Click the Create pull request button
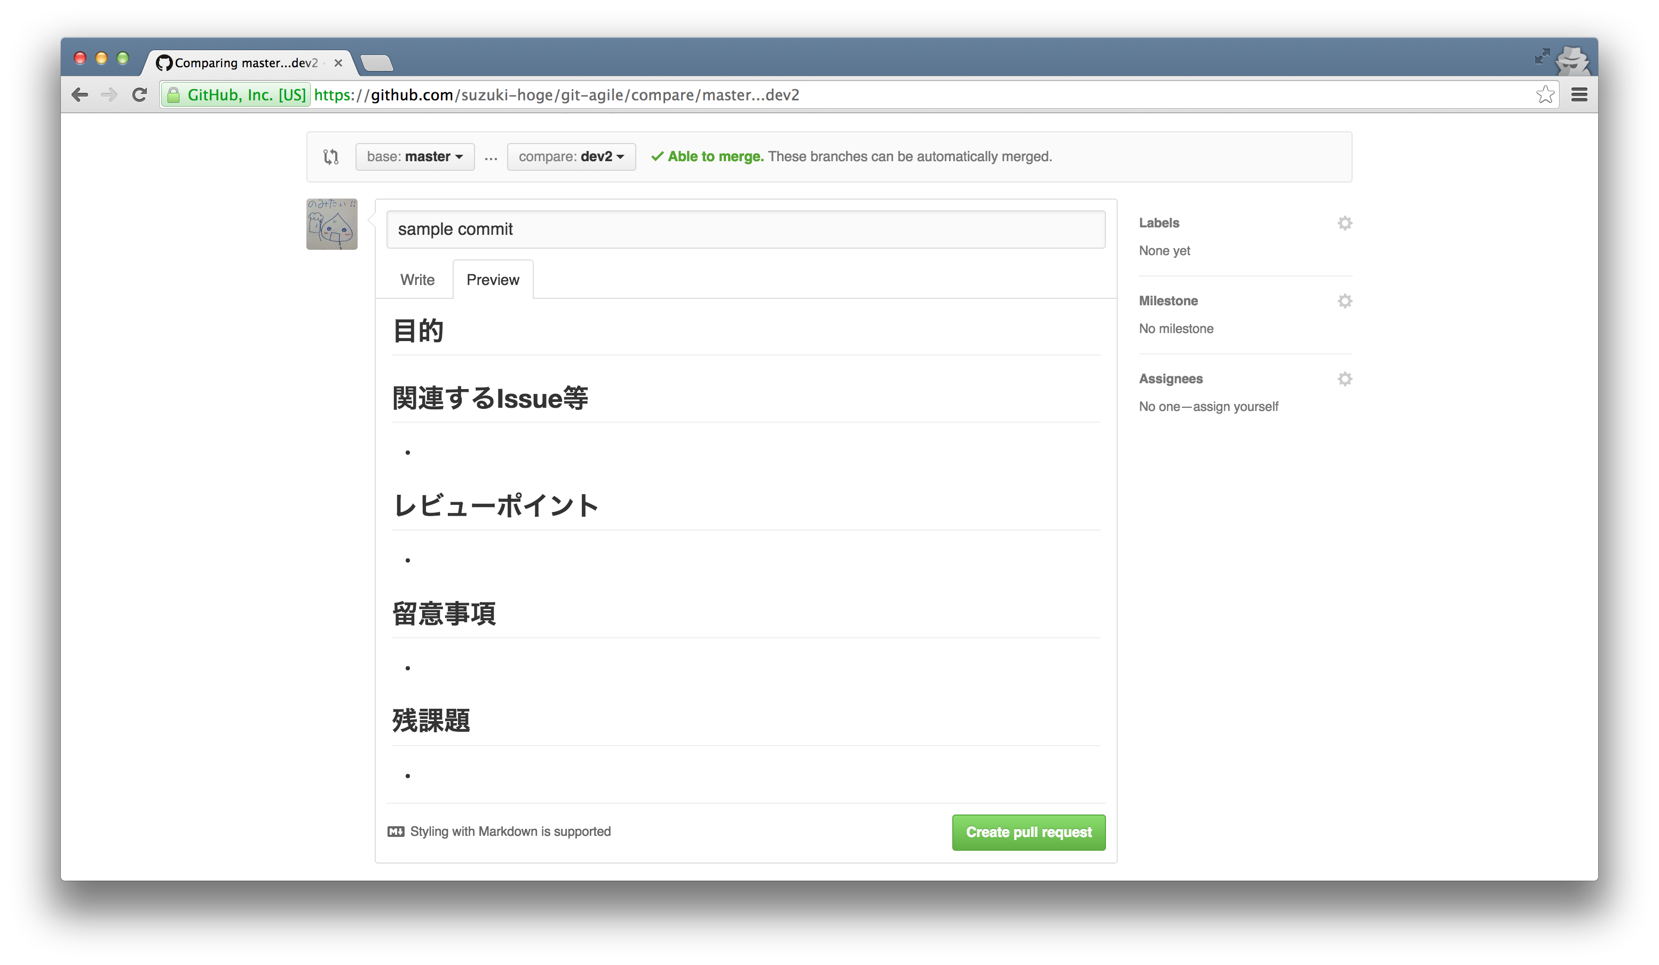Image resolution: width=1659 pixels, height=965 pixels. click(1028, 832)
